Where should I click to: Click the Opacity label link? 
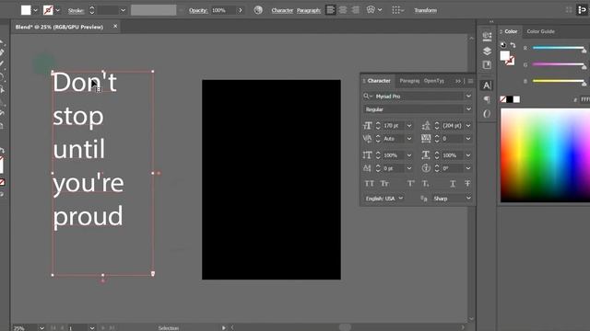198,10
